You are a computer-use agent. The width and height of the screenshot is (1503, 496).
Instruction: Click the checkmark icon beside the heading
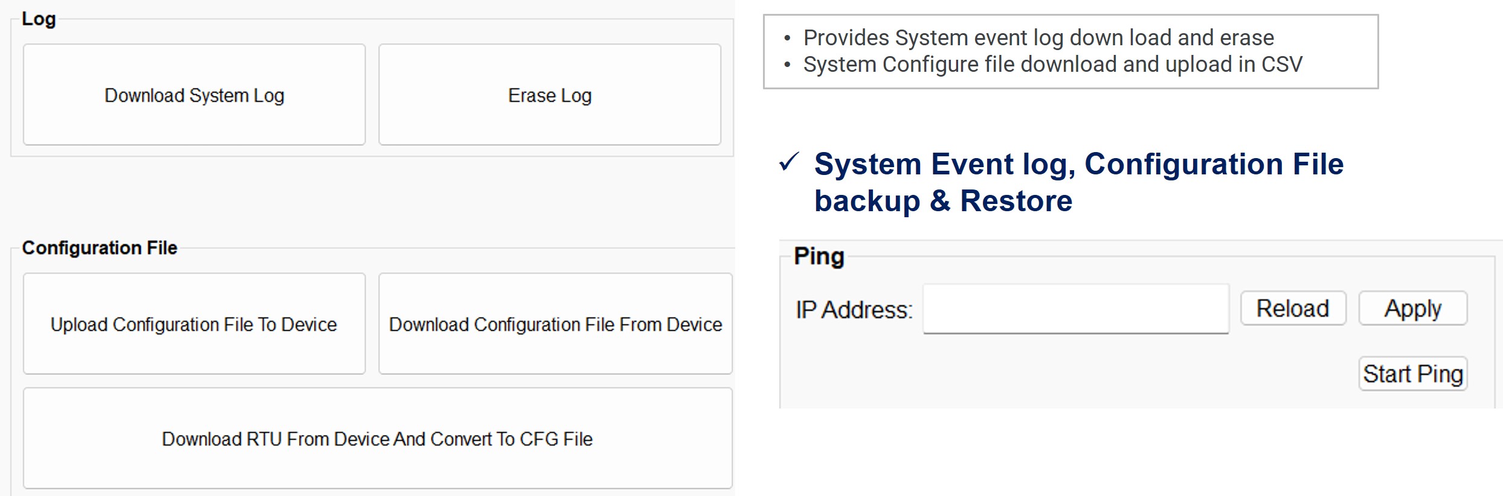pyautogui.click(x=789, y=162)
